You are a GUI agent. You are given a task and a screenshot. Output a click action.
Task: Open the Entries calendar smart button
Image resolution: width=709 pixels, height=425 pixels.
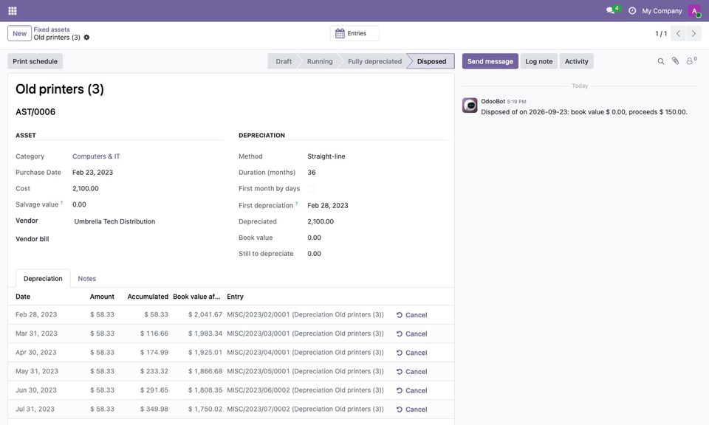coord(354,33)
